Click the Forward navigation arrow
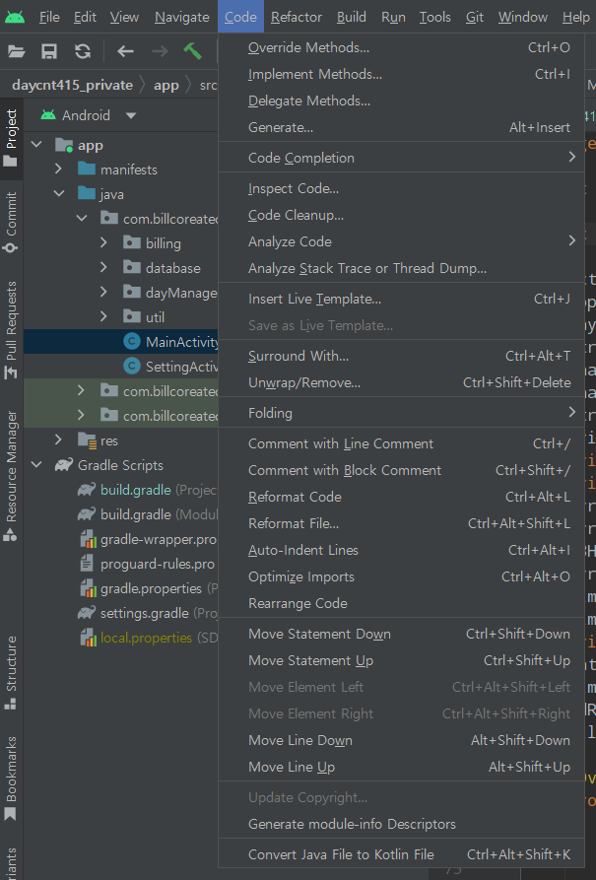 tap(160, 51)
